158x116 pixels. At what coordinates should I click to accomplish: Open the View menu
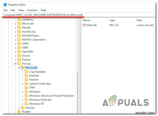coord(21,10)
